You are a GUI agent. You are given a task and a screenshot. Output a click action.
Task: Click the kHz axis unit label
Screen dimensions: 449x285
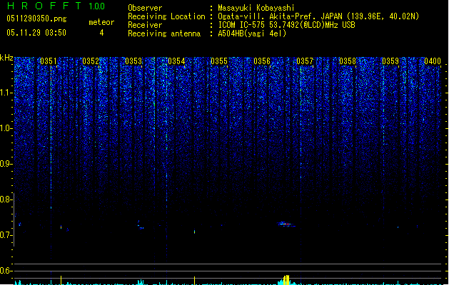click(6, 58)
